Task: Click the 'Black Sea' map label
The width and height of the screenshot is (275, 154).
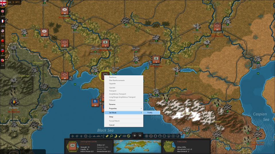Action: click(x=105, y=130)
